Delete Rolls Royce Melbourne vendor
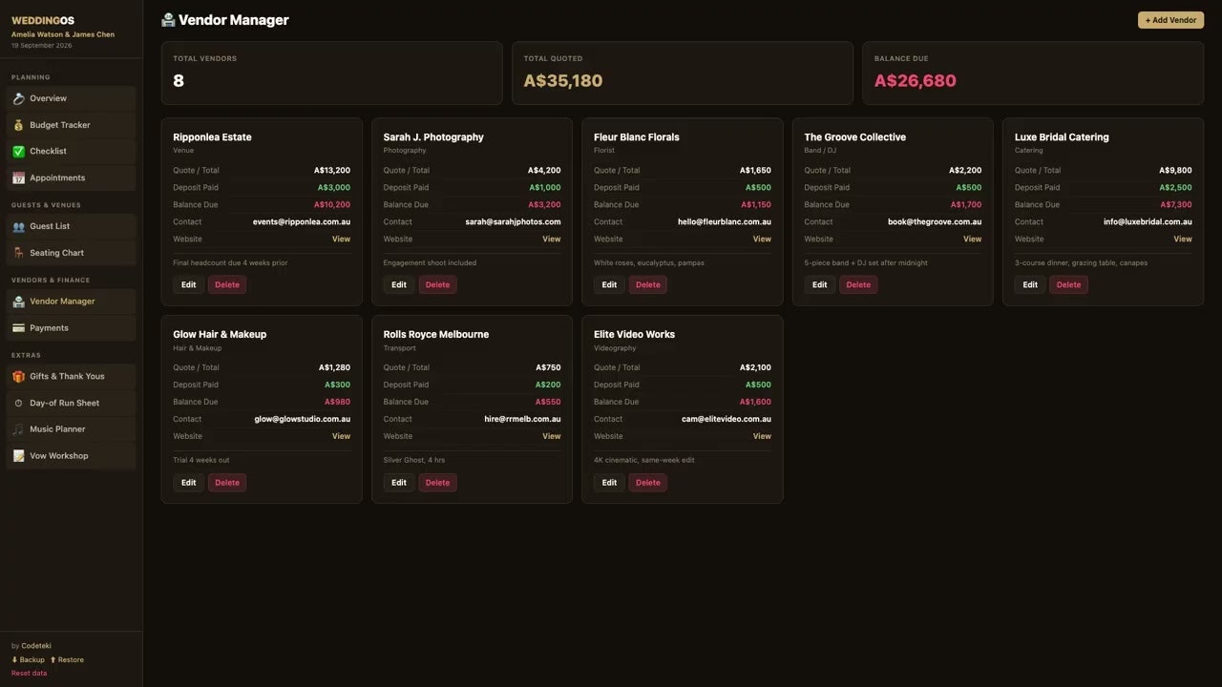 coord(437,483)
